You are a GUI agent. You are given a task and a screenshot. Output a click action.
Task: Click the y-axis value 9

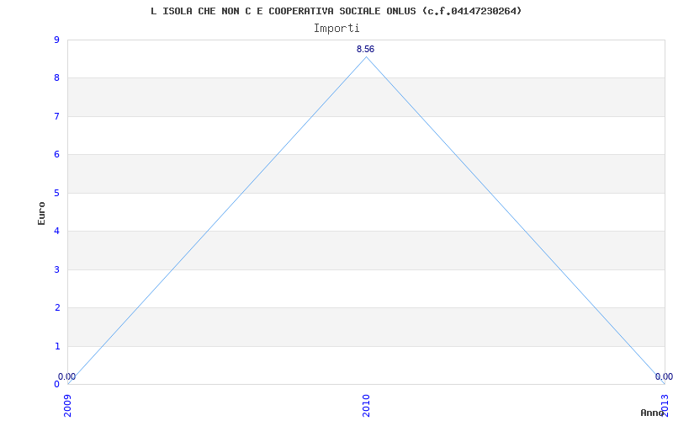click(56, 40)
